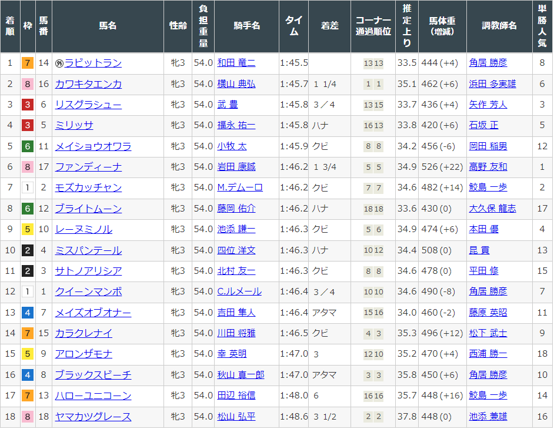Open trainer 高野 友和 profile
The height and width of the screenshot is (429, 554).
coord(488,167)
